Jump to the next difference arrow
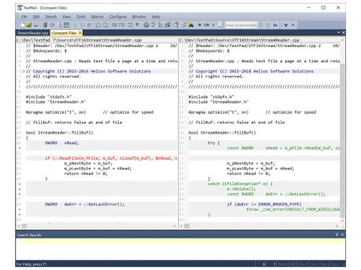This screenshot has width=361, height=270. tap(286, 25)
